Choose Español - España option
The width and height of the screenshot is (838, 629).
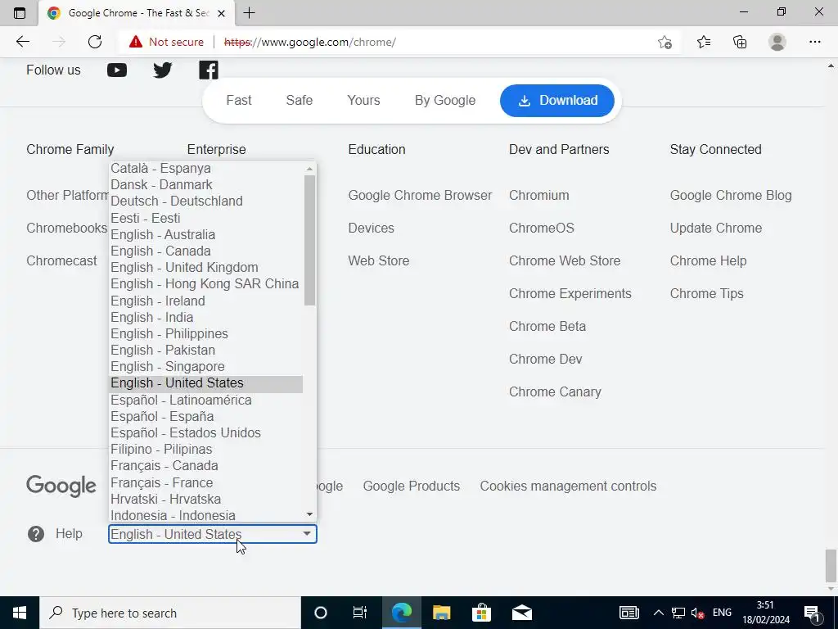pos(206,416)
